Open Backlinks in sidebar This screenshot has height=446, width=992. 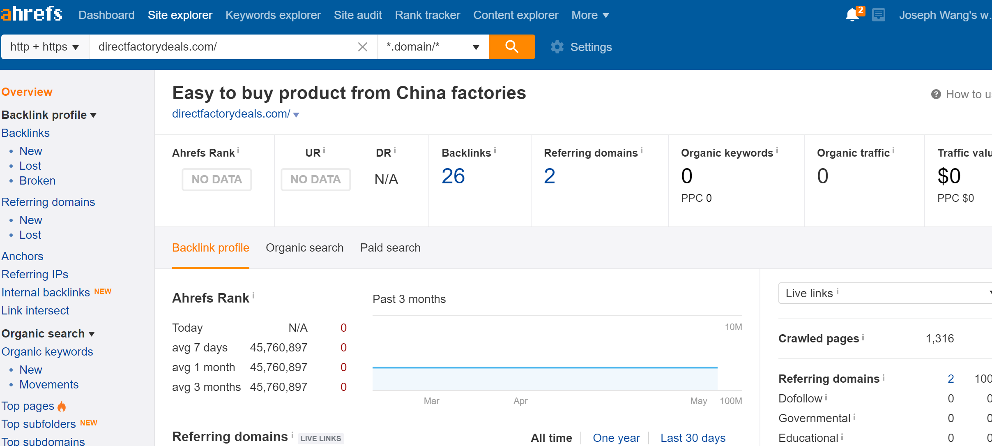tap(25, 133)
